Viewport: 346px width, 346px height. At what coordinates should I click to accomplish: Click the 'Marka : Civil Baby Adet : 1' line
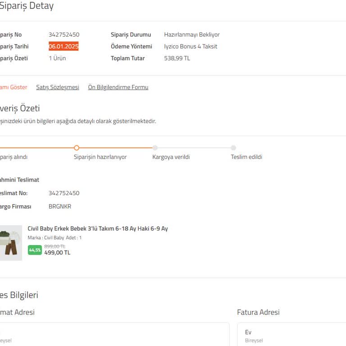click(55, 238)
